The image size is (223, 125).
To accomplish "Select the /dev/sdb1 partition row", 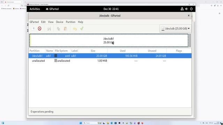I will point(110,56).
